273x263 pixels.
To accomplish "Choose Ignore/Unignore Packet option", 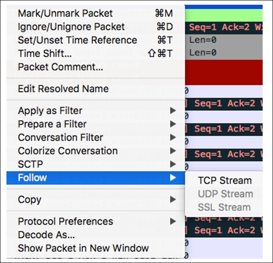I will click(x=70, y=27).
